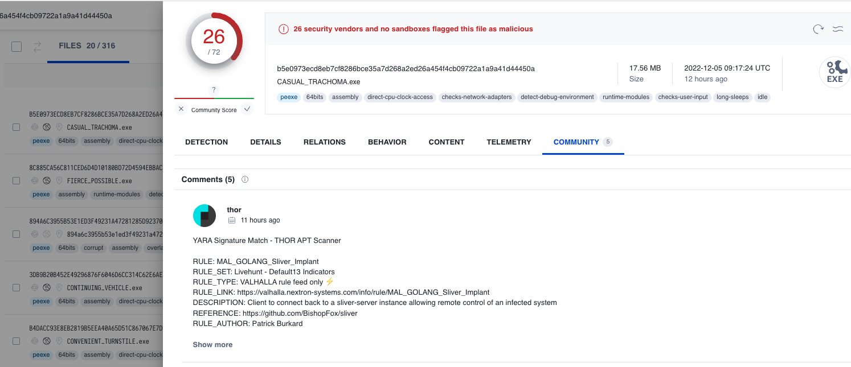This screenshot has height=367, width=851.
Task: Click the 26/72 detection score gauge
Action: coord(214,40)
